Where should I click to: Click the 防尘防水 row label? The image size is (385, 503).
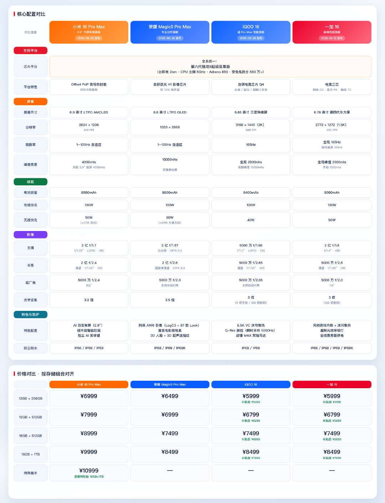tap(30, 348)
